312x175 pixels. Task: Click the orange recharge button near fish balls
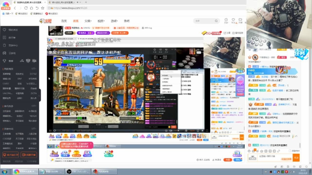click(227, 160)
